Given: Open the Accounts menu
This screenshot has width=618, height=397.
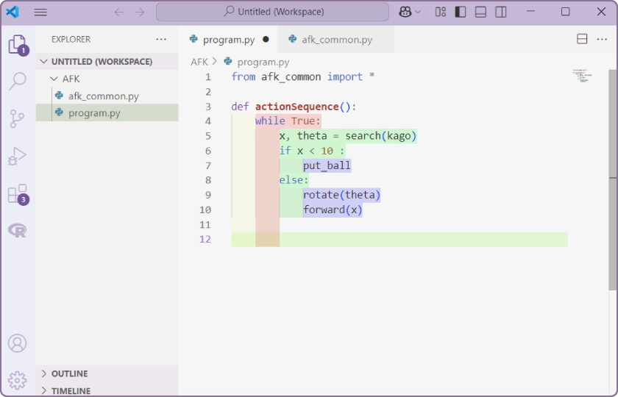Looking at the screenshot, I should [18, 343].
